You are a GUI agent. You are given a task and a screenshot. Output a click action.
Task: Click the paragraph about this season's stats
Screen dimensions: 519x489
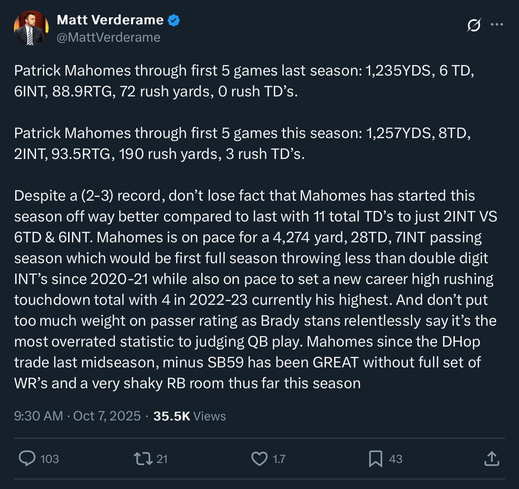coord(242,143)
